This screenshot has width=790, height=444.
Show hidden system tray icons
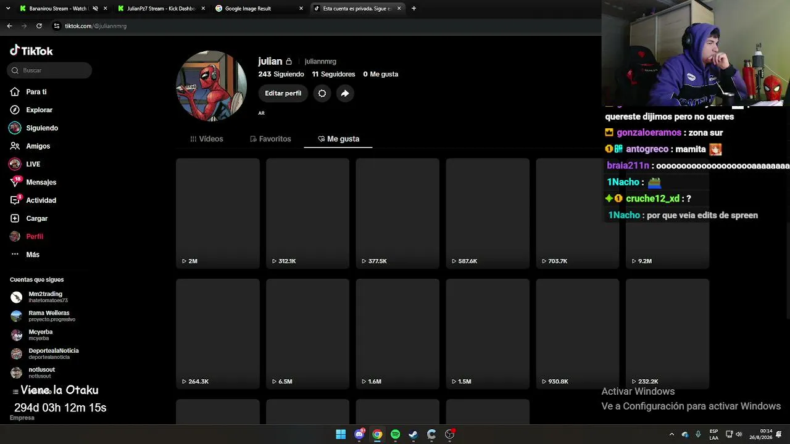(x=671, y=434)
